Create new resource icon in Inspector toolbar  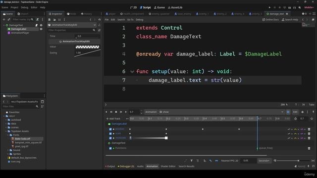point(50,20)
